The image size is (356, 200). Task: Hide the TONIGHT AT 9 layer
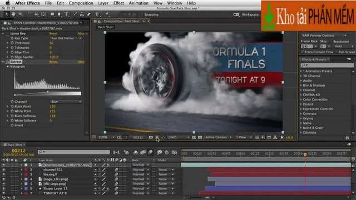tap(3, 193)
